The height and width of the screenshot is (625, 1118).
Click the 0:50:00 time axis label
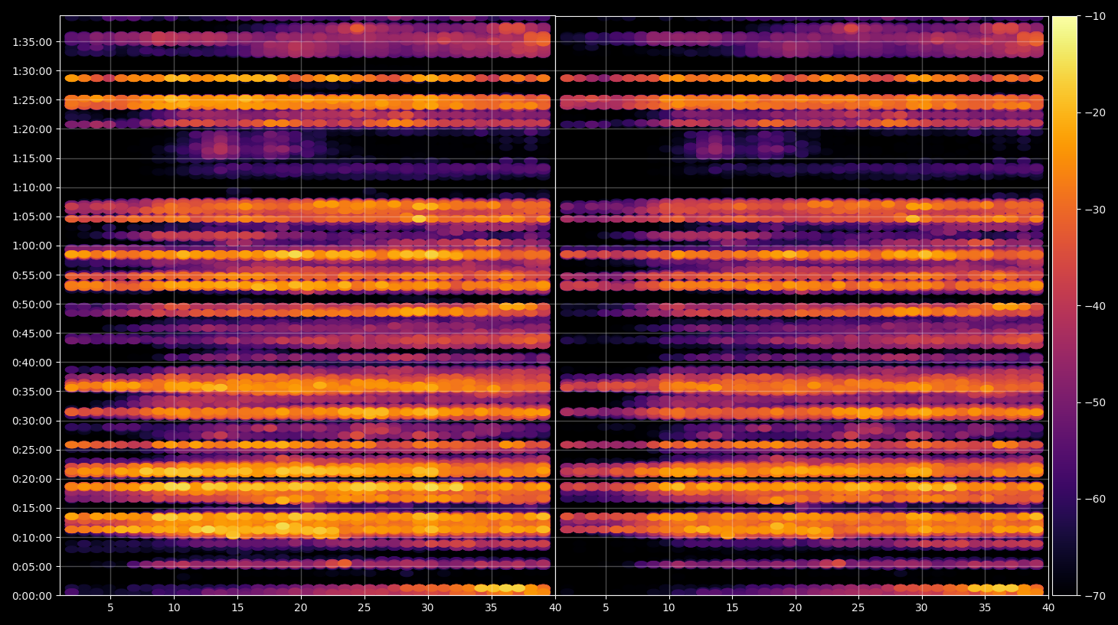click(32, 304)
